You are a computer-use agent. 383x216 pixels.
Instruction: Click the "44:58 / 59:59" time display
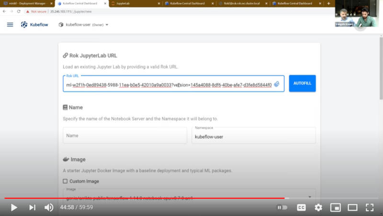click(77, 207)
